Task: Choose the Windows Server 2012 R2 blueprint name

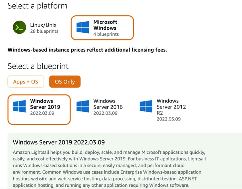Action: [171, 106]
